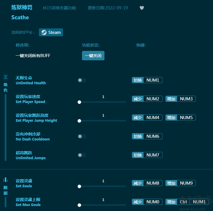
Task: Click the NUM4 decrease hotkey for jump height
Action: pos(147,118)
